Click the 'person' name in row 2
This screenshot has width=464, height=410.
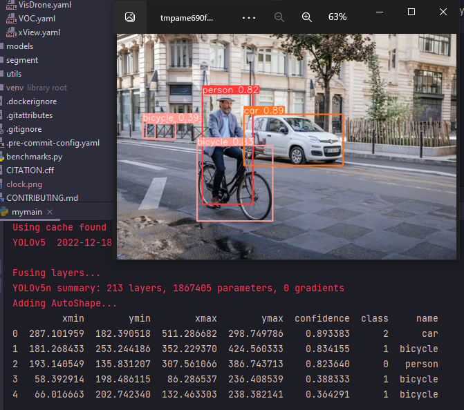(422, 364)
